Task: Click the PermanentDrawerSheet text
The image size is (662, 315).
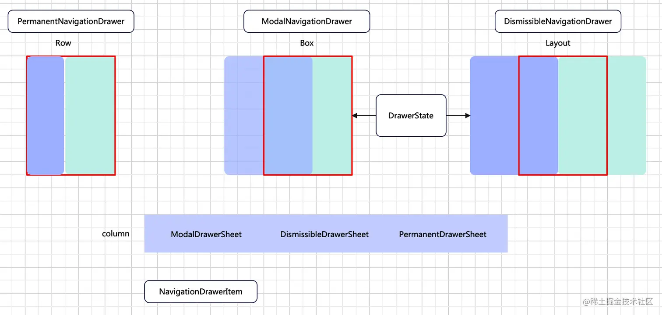Action: [x=442, y=234]
